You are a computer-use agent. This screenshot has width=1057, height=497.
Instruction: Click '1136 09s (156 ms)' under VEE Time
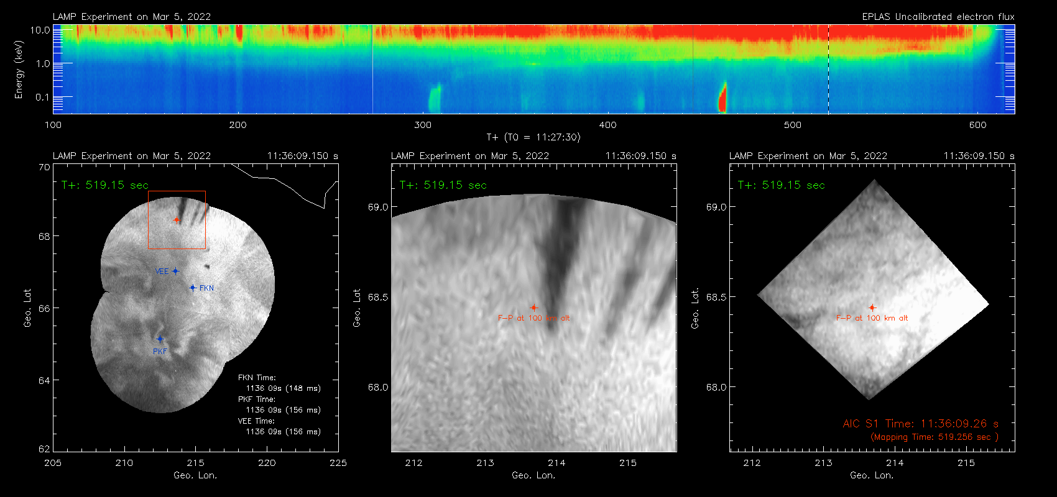[x=284, y=432]
